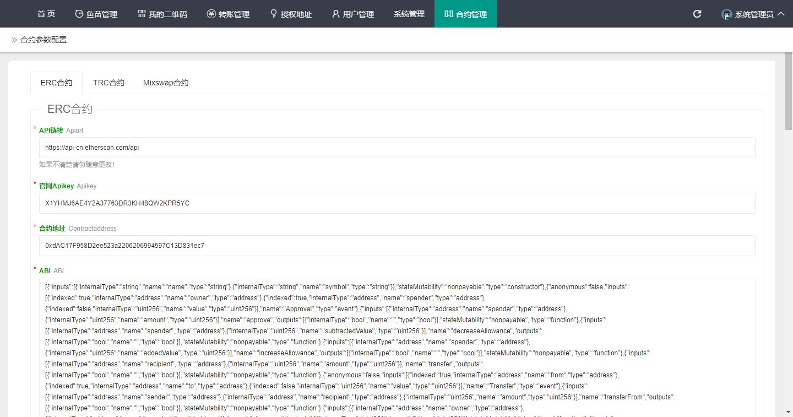Go to 首页 in navigation bar

pyautogui.click(x=46, y=14)
